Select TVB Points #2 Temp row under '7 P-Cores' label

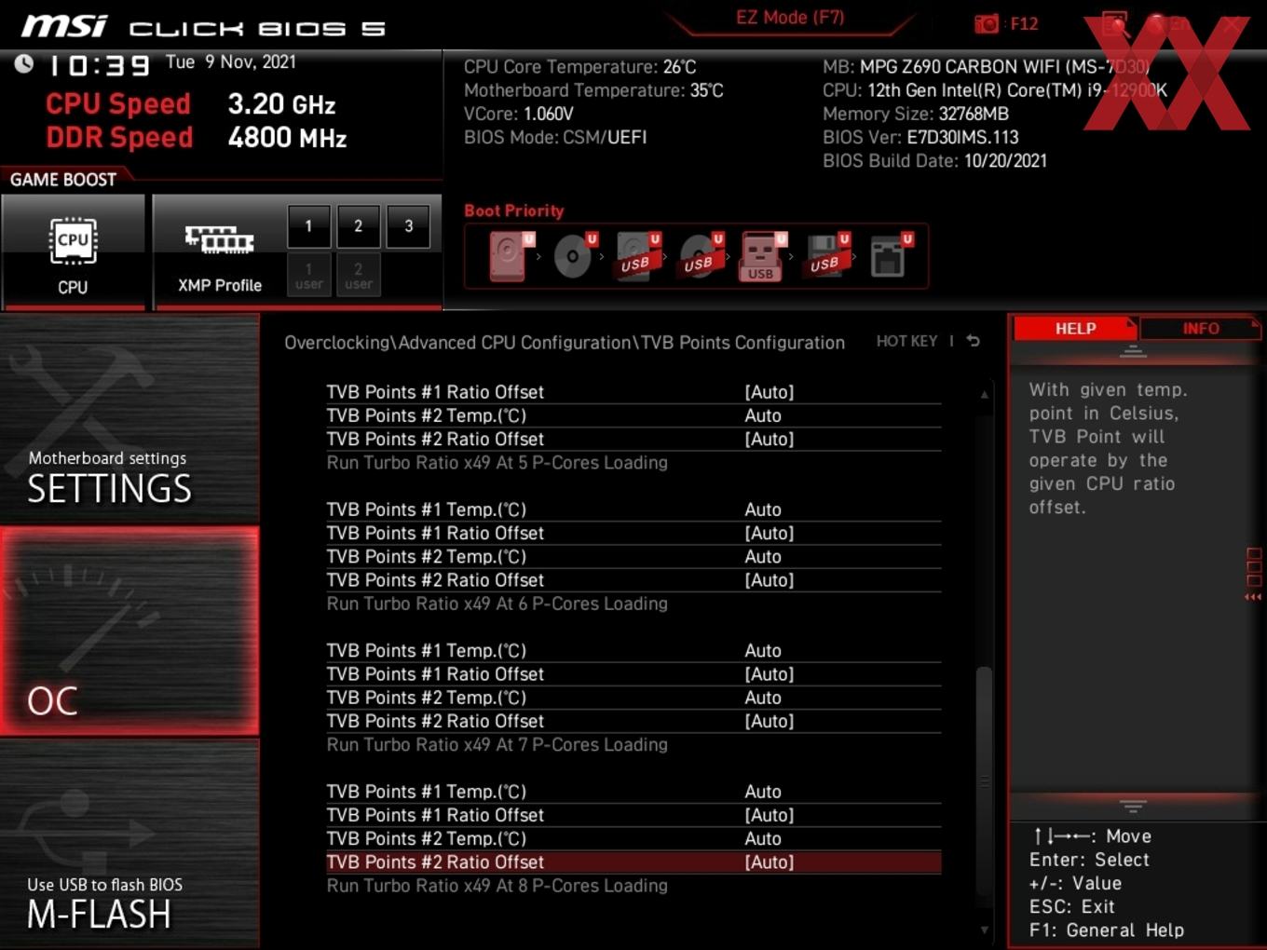[633, 838]
